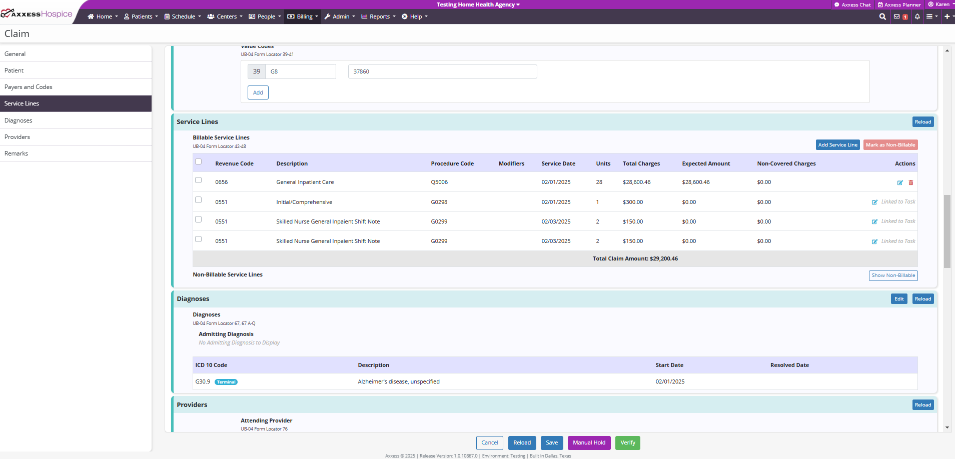
Task: Expand the Billing menu dropdown
Action: coord(303,16)
